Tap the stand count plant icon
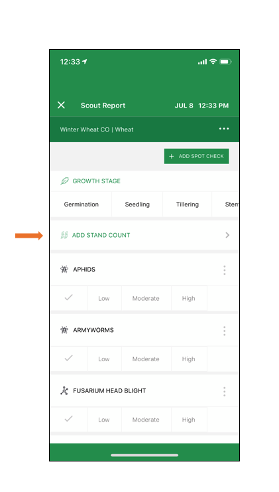Screen dimensions: 279x492 (64, 235)
